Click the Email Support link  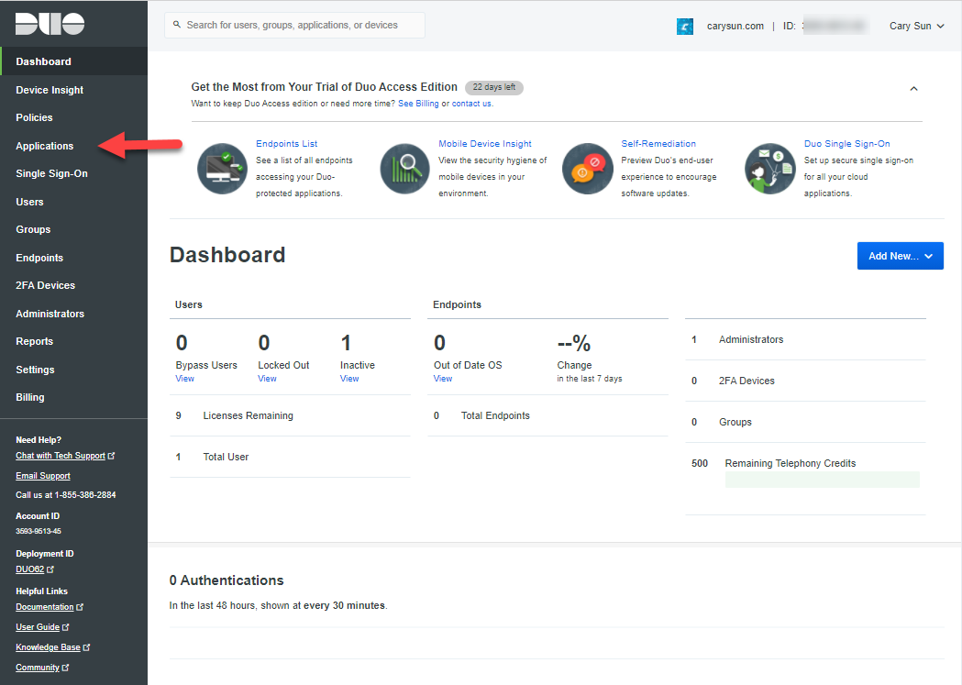pos(43,476)
